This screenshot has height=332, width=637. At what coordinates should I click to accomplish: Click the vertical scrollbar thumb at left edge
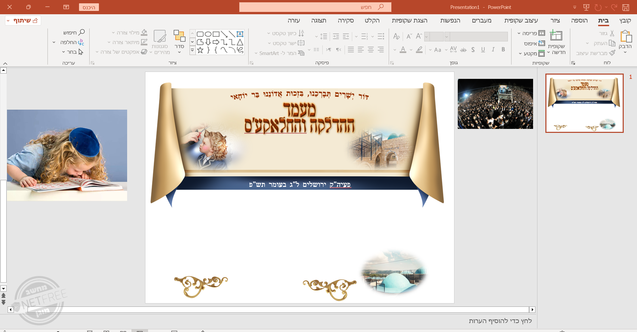click(x=3, y=231)
